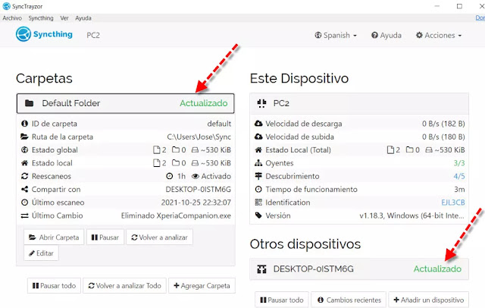485x308 pixels.
Task: Click the cloud upload icon next to Velocidad de subida
Action: (258, 137)
